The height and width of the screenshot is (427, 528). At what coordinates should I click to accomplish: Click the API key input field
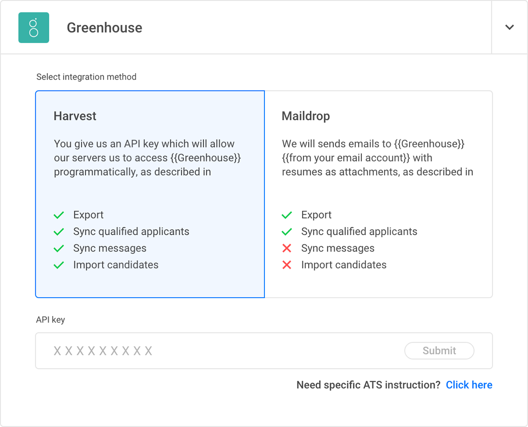click(x=264, y=350)
